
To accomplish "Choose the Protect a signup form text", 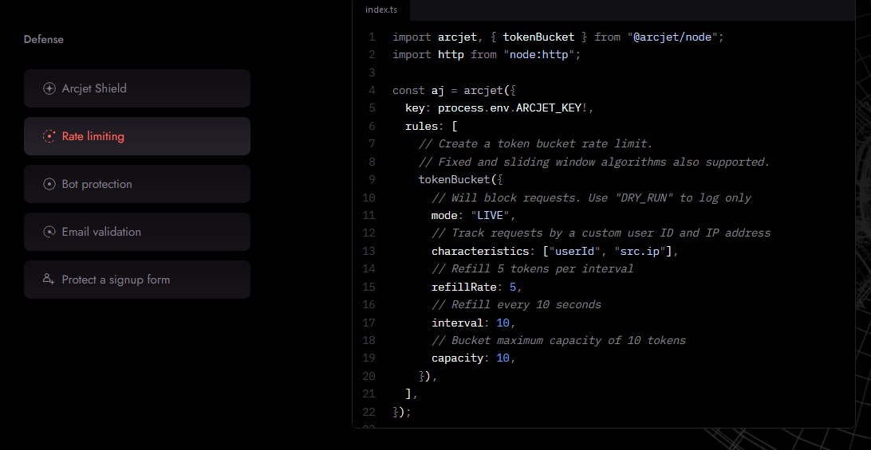I will [116, 280].
